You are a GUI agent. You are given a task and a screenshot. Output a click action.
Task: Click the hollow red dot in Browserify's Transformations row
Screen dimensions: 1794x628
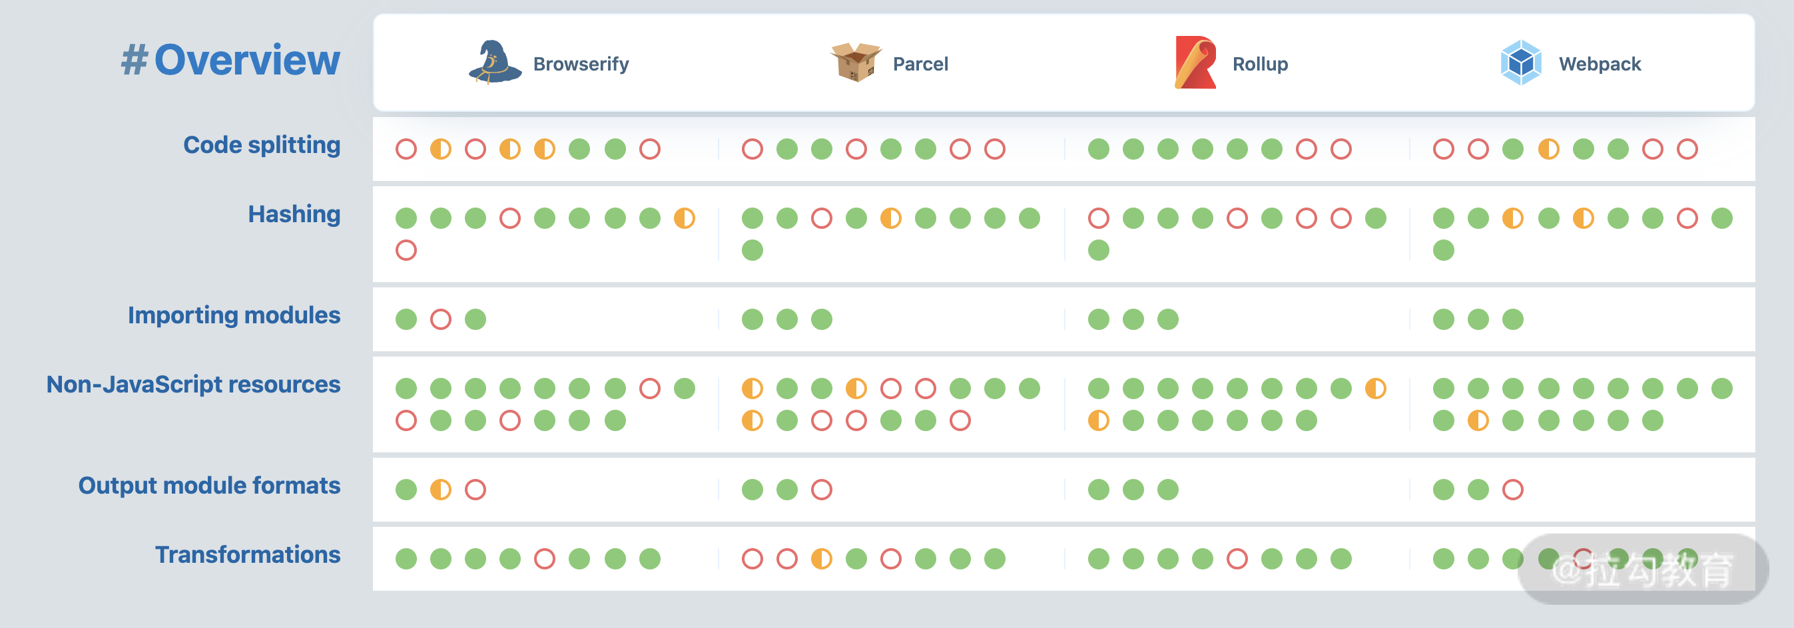point(545,559)
